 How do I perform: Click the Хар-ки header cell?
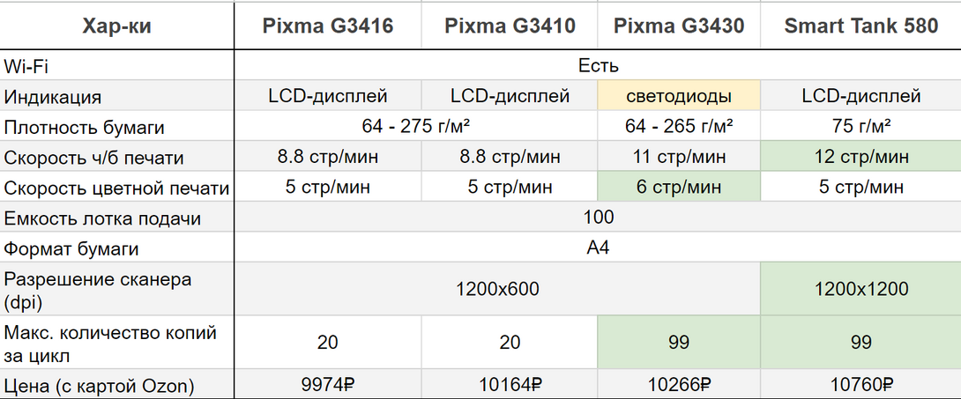click(x=116, y=26)
